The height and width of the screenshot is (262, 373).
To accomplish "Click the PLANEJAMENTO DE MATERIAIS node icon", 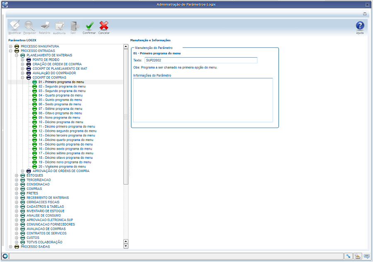I will [x=23, y=55].
